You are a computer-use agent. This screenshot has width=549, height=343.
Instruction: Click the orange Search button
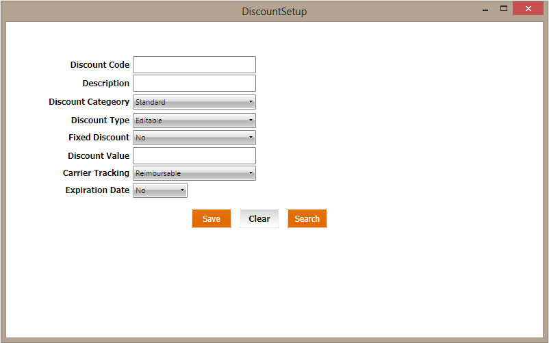pyautogui.click(x=307, y=218)
